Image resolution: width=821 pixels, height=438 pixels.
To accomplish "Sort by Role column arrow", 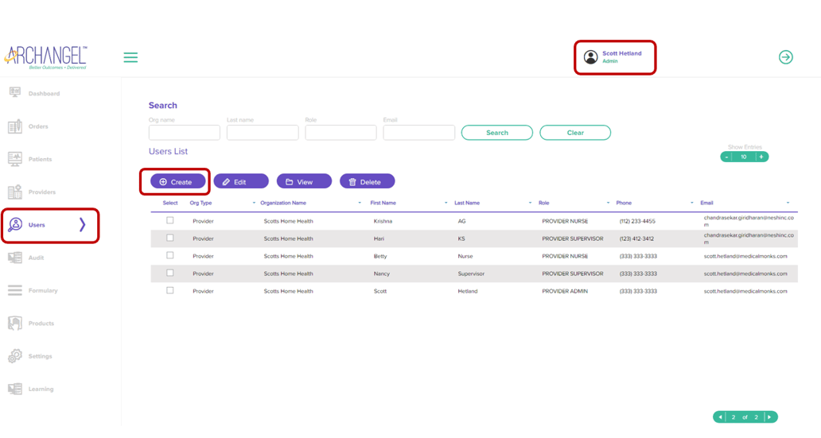I will [608, 203].
